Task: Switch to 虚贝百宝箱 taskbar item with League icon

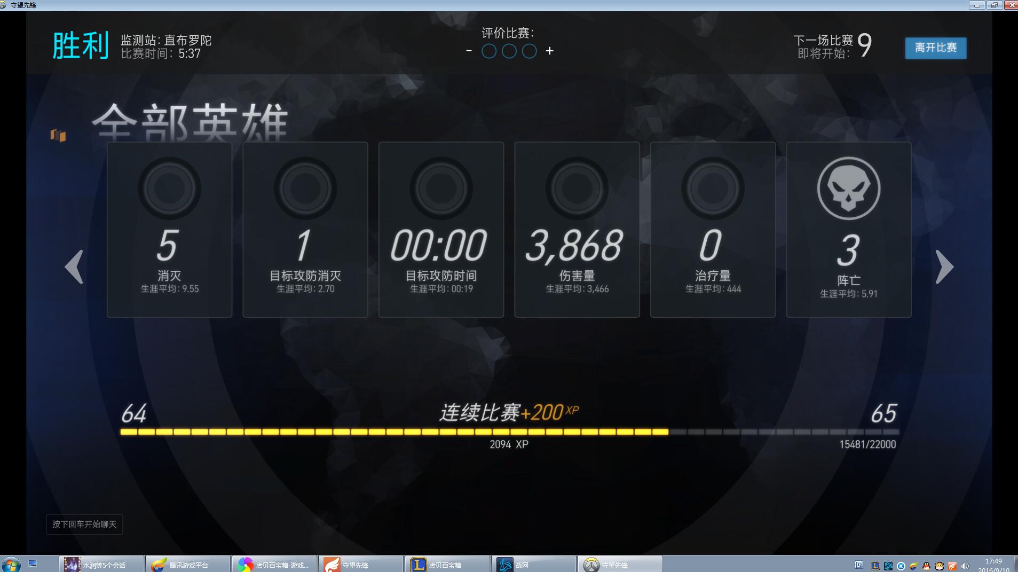Action: (447, 565)
